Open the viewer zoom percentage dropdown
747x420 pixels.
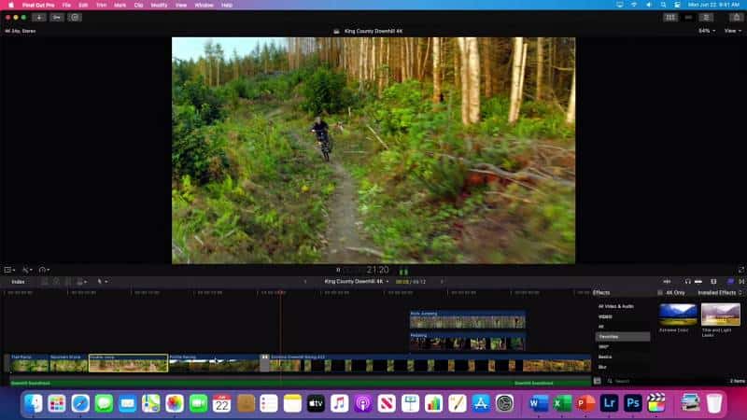click(707, 31)
